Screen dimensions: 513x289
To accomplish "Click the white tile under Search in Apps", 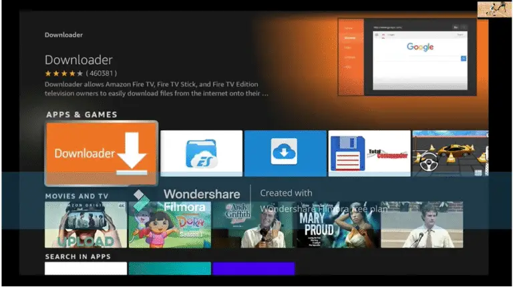I will pos(85,268).
